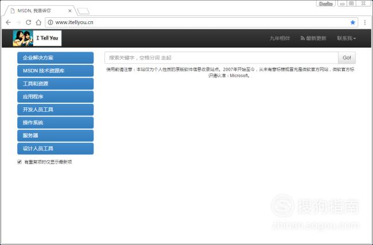373x245 pixels.
Task: Expand the 设计人员工具 category
Action: (56, 149)
